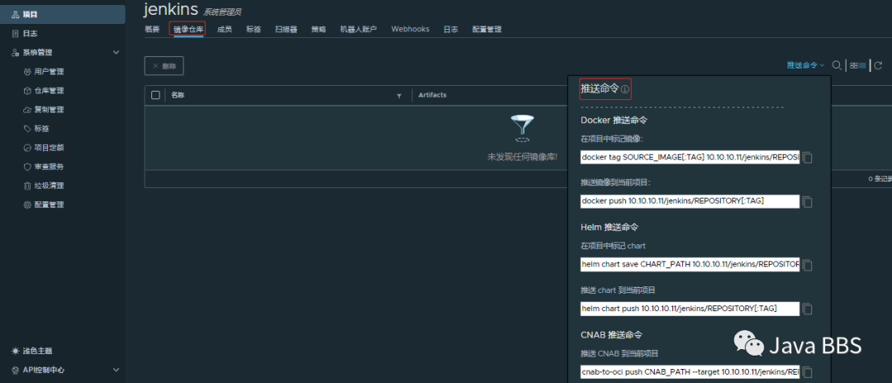Switch to the 成员 tab

224,30
